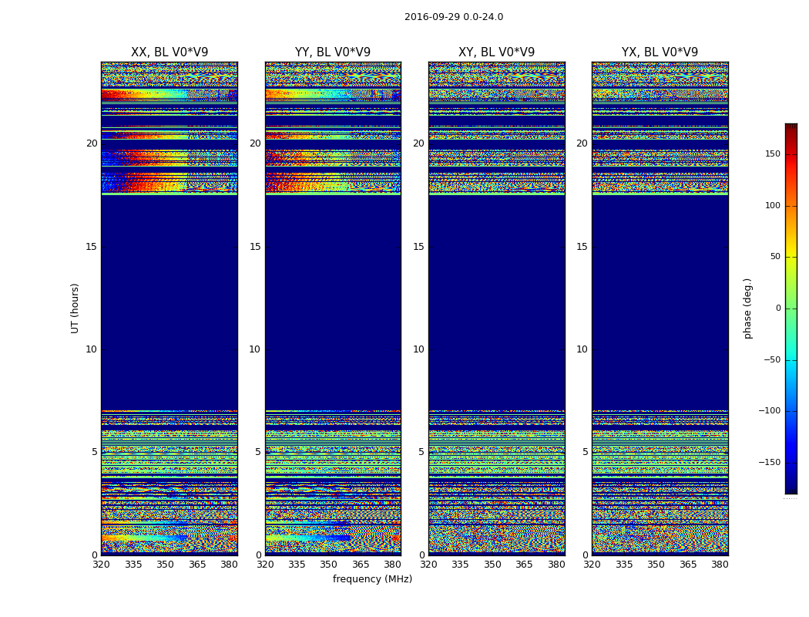Click the 'XY, BL V0*V9' panel title
Screen dimensions: 809x617
point(496,52)
